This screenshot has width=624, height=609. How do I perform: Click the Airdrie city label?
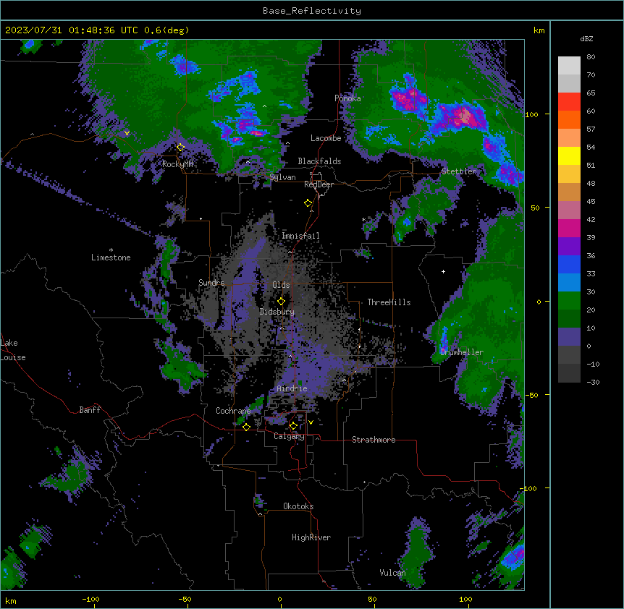click(292, 388)
